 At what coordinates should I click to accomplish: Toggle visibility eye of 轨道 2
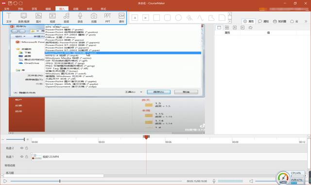(21, 148)
